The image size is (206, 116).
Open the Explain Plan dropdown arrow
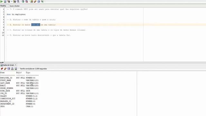coord(12,1)
